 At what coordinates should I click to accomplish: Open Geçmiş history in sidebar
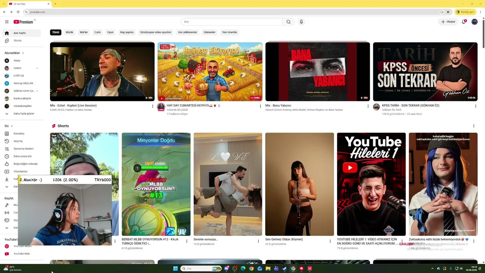[x=22, y=141]
